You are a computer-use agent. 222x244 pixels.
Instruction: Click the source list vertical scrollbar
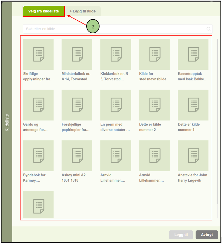(217, 121)
